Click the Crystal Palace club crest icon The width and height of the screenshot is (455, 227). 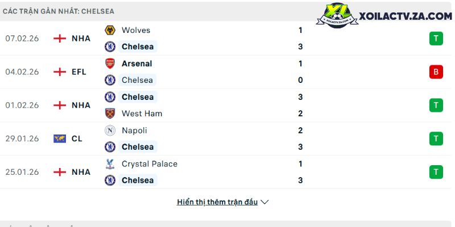coord(110,164)
